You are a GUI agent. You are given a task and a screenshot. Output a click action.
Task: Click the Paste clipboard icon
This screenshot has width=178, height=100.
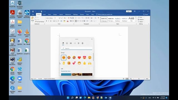tap(33, 18)
